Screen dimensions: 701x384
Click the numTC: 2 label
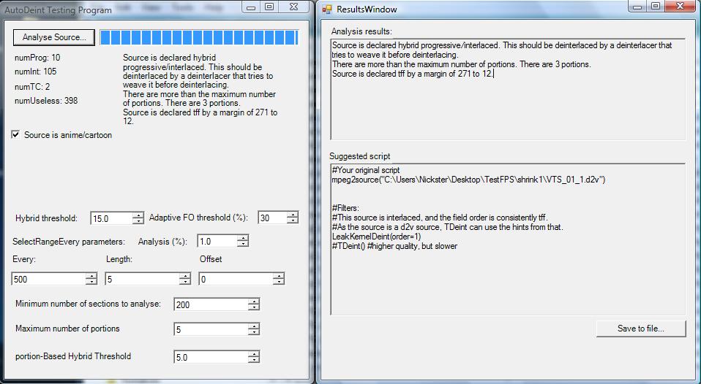(32, 87)
